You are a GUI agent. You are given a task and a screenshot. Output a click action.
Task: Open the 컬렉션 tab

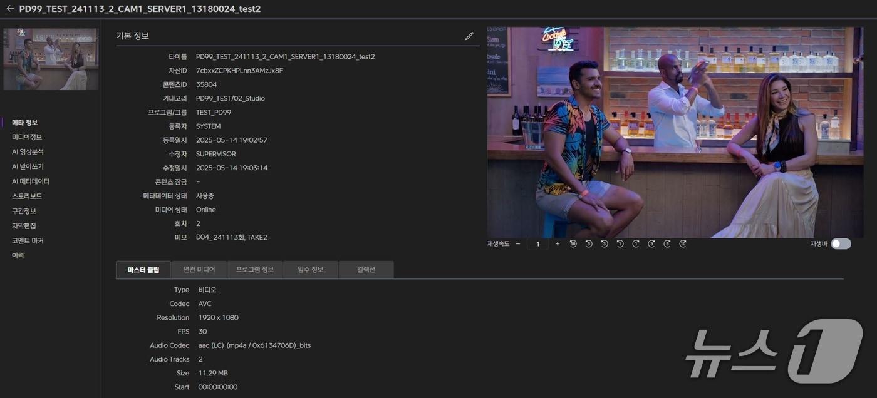366,270
